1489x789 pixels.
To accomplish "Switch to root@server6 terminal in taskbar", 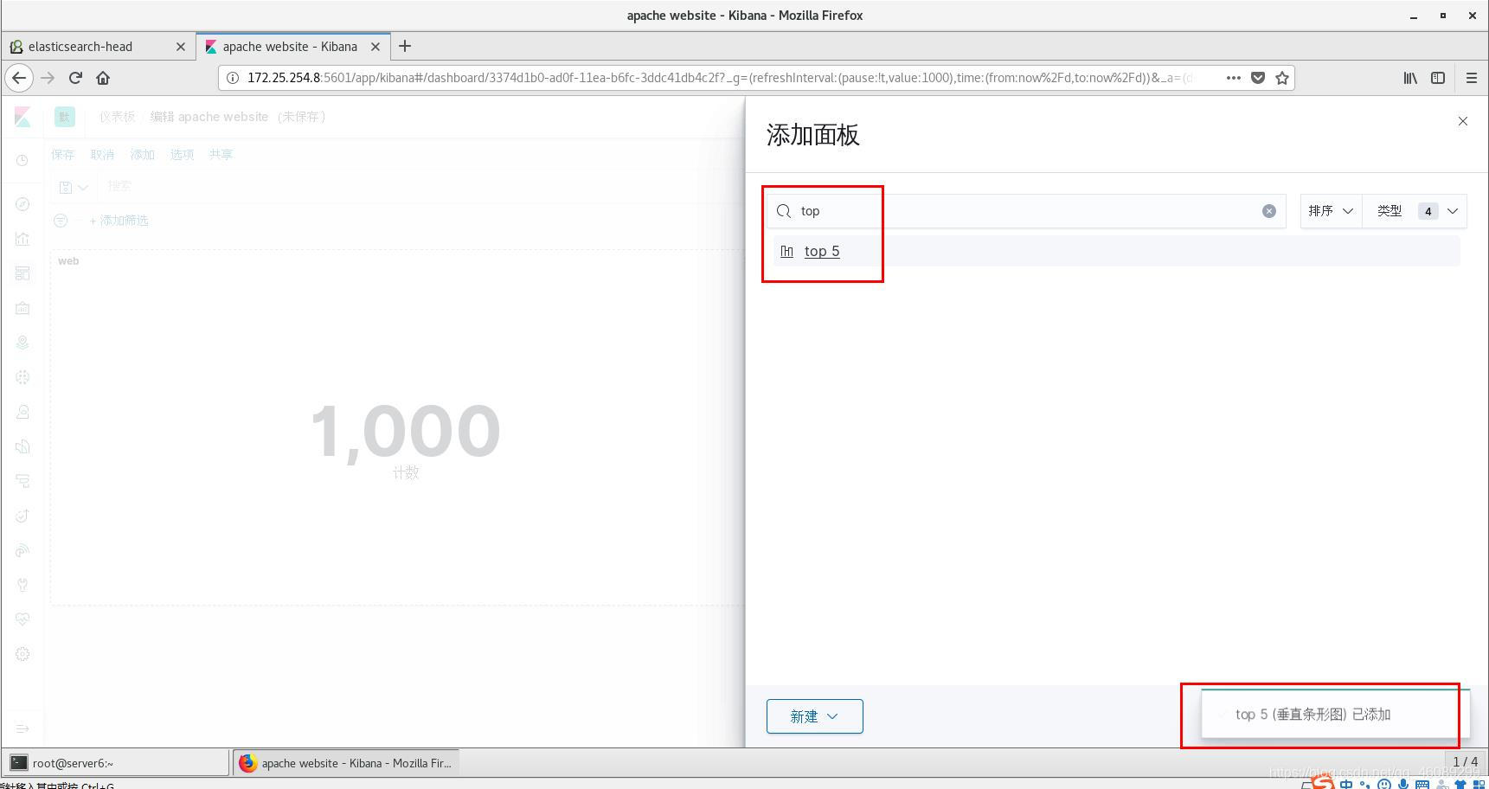I will click(116, 763).
